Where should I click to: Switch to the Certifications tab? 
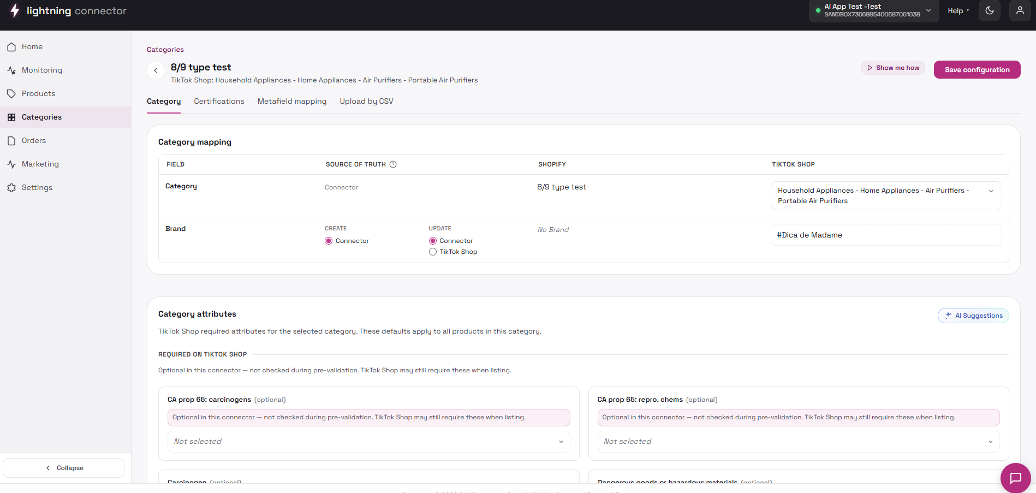219,102
